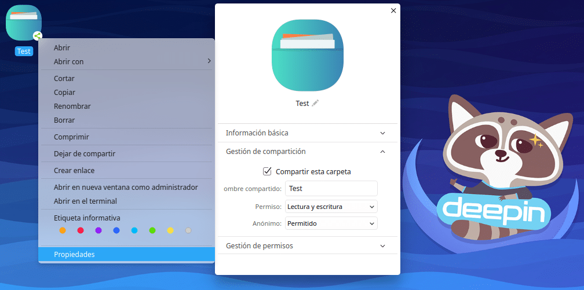Open the Permiso dropdown
Screen dimensions: 584x290
click(x=331, y=206)
